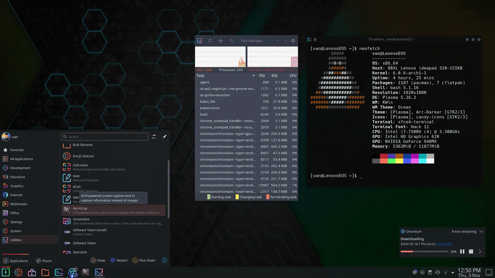This screenshot has height=278, width=495.
Task: Open the file manager folder in taskbar
Action: [45, 272]
